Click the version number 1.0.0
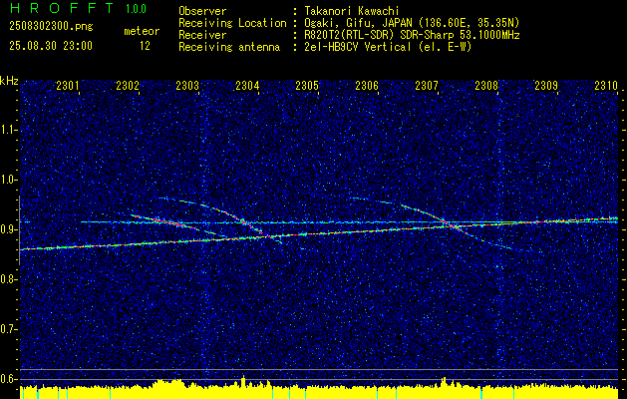 (136, 9)
